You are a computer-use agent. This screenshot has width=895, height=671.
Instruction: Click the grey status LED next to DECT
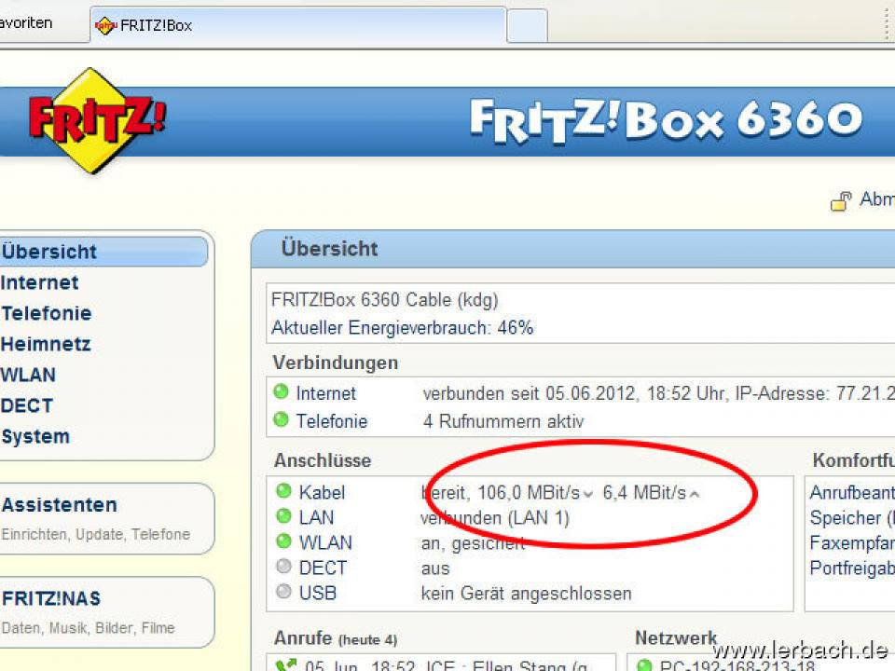[283, 566]
